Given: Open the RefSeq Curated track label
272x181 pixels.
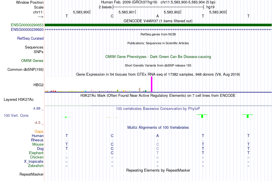Looking at the screenshot, I should (x=30, y=39).
